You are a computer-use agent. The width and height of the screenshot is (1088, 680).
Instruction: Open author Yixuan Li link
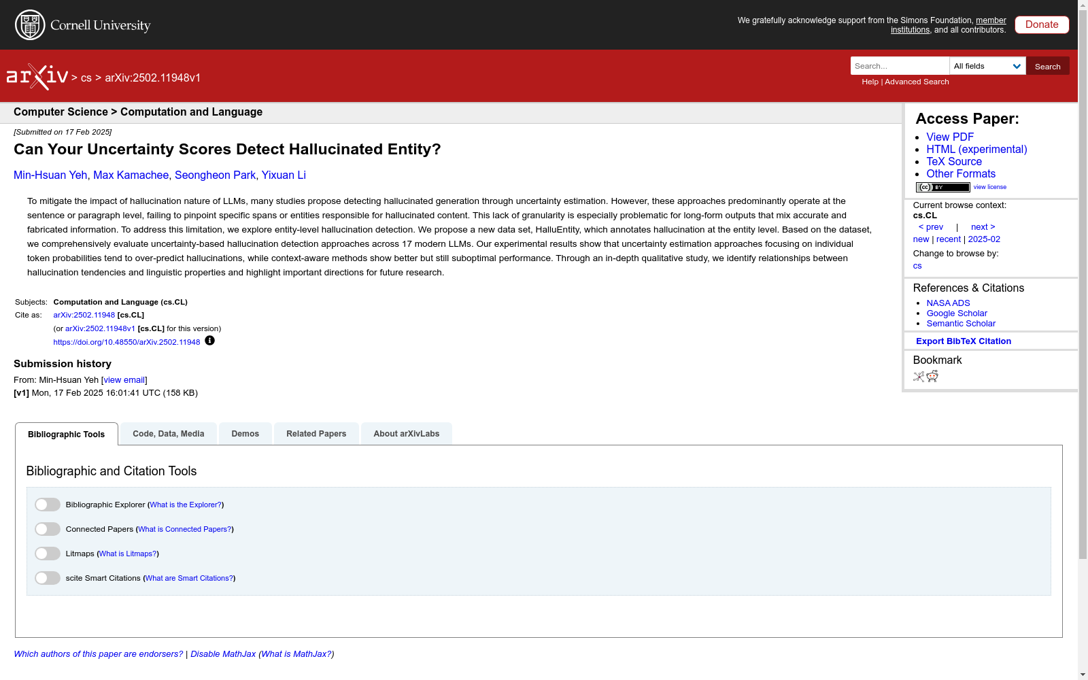pyautogui.click(x=284, y=175)
